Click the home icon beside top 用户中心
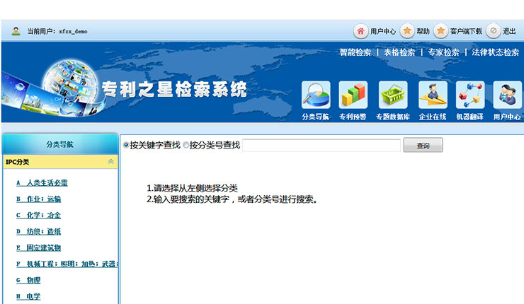 point(361,31)
